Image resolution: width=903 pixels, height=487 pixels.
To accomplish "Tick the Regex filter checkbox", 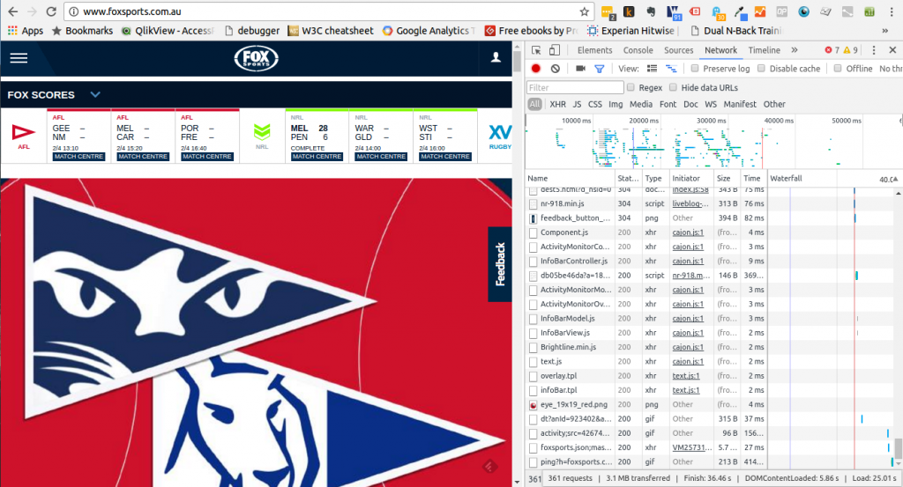I will [x=631, y=87].
